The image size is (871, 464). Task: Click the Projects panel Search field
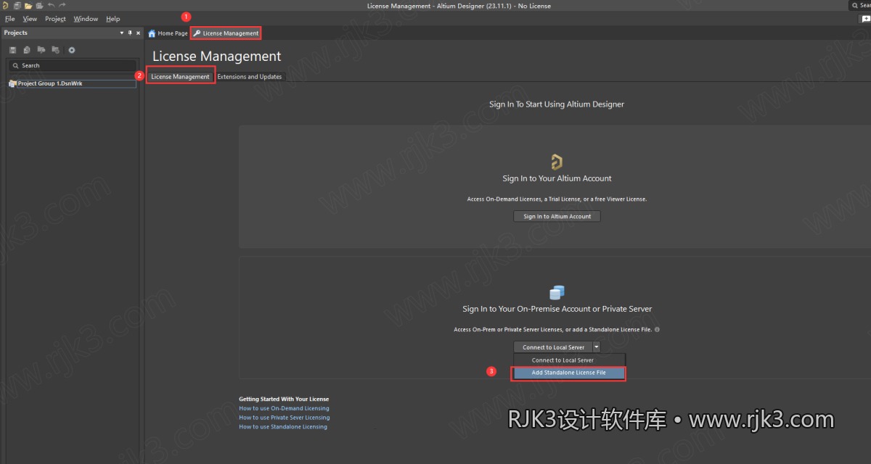(73, 65)
